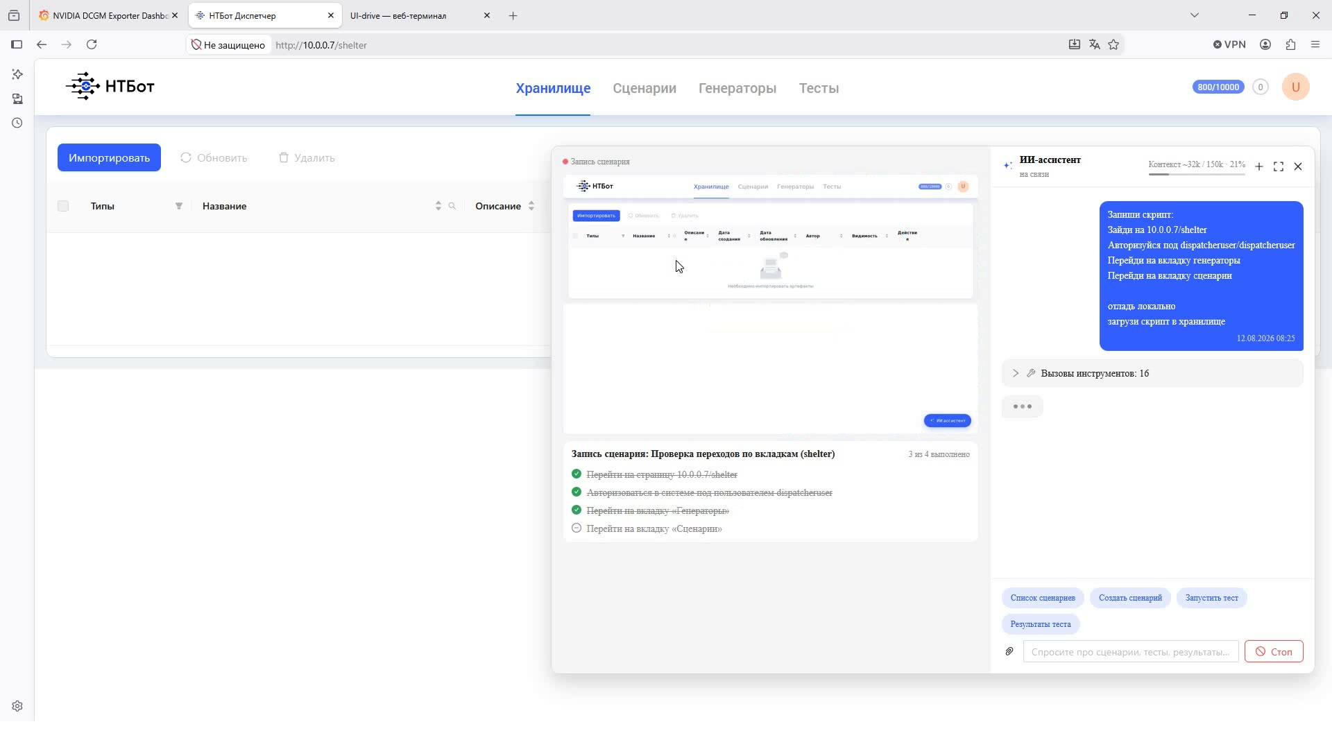Screen dimensions: 1332x749
Task: Click the check mark of the 10.0.0.7/shelter step
Action: [x=576, y=474]
